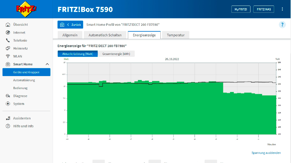Open the three-dot menu in header
The width and height of the screenshot is (291, 163).
coord(282,9)
